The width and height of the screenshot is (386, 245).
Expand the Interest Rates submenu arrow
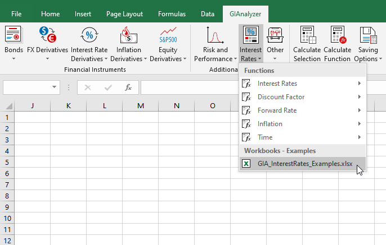[360, 84]
